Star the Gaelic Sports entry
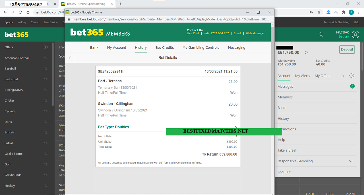Viewport: 364px width, 195px height. [46, 154]
